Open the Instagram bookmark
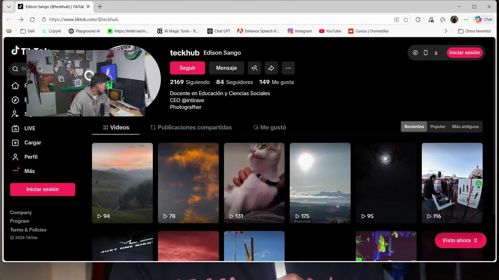This screenshot has height=280, width=499. (300, 31)
